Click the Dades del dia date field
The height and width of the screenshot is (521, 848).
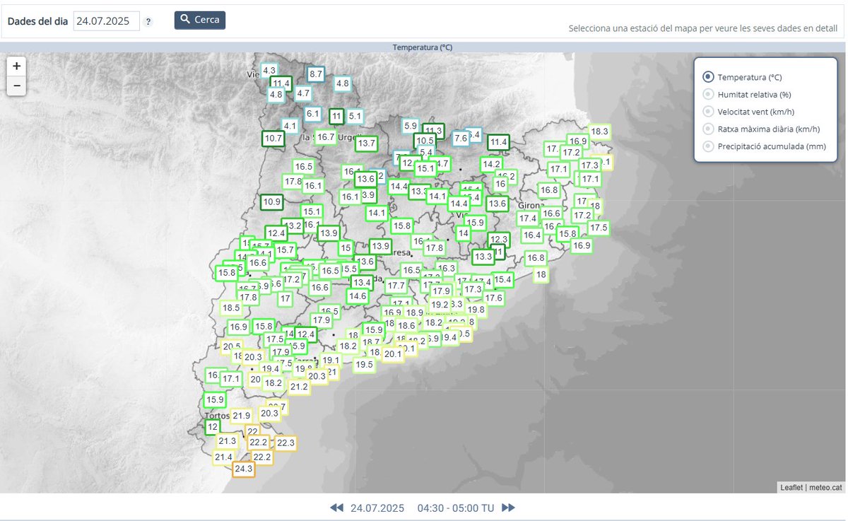107,21
